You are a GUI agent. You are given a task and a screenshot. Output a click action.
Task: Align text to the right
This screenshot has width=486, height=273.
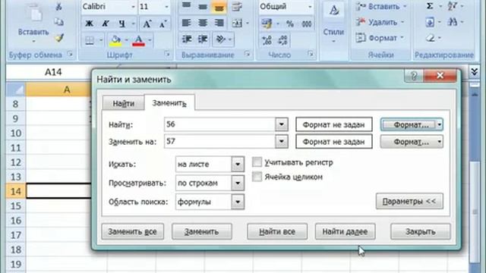click(219, 24)
